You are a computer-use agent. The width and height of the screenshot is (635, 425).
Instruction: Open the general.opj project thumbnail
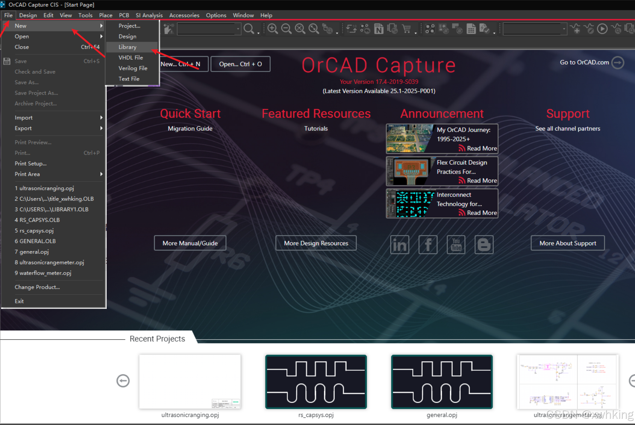coord(442,382)
